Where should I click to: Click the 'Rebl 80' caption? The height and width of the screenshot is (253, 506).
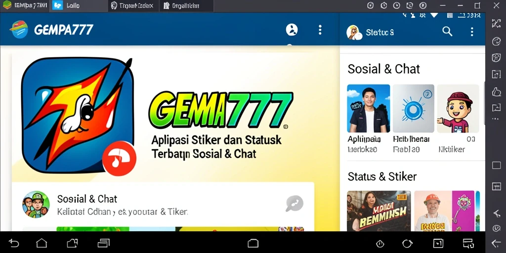click(406, 149)
